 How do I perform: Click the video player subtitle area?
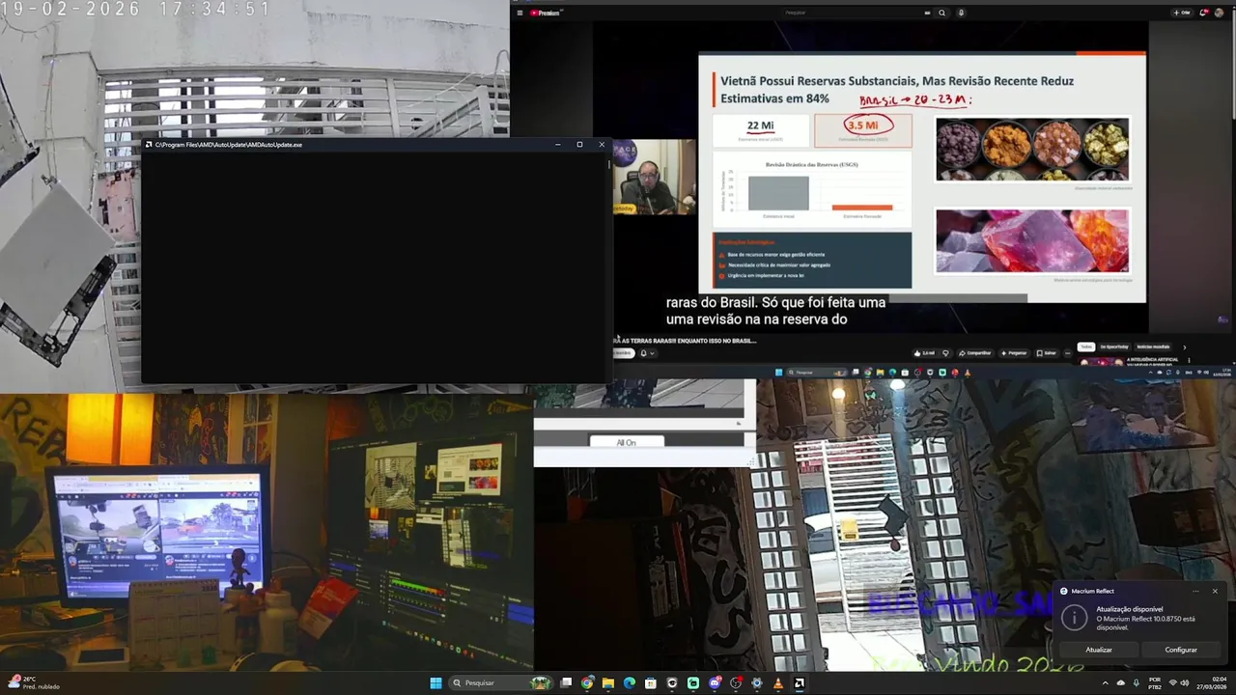(x=775, y=310)
